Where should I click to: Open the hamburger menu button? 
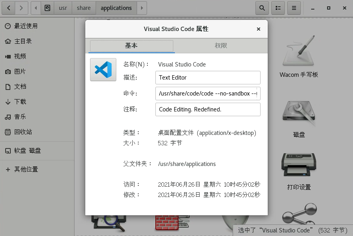tap(294, 8)
